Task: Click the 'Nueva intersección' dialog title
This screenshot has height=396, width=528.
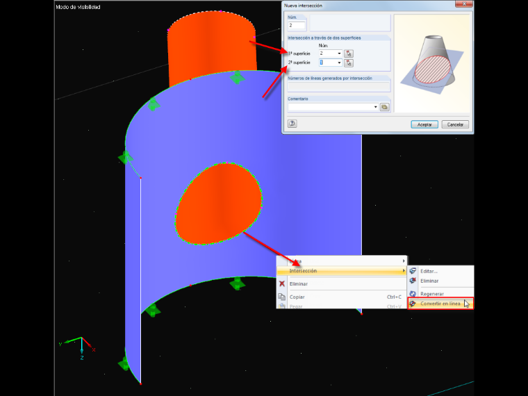Action: [x=303, y=6]
